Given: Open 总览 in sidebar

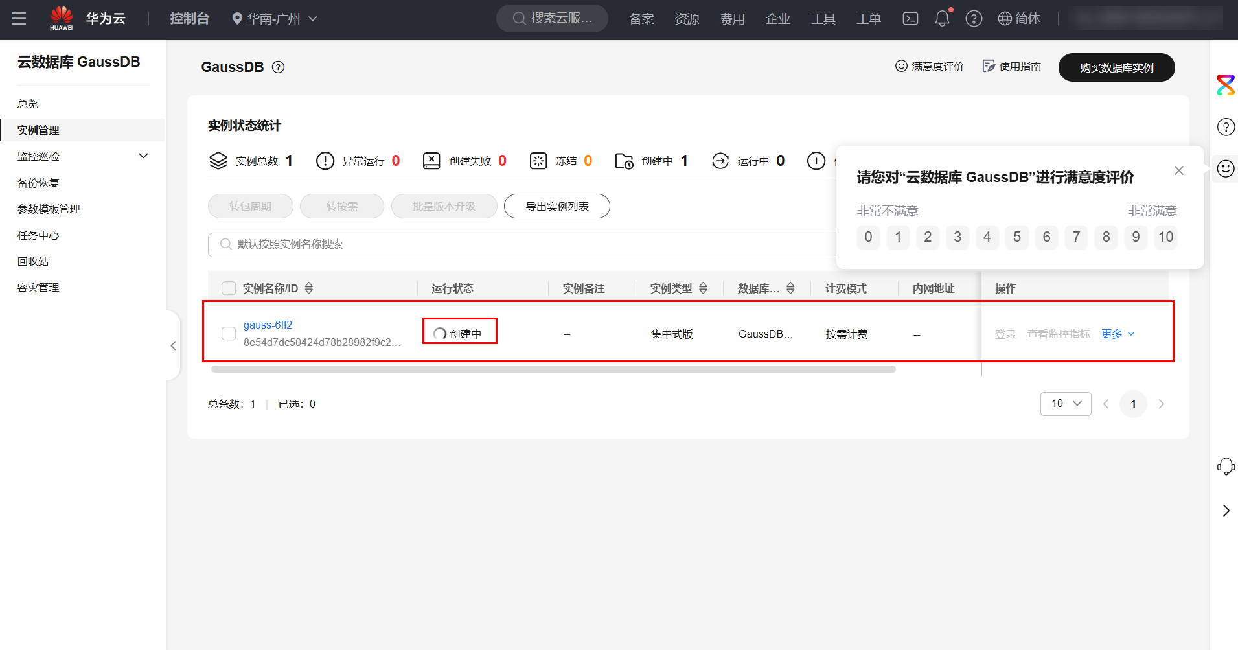Looking at the screenshot, I should (28, 104).
